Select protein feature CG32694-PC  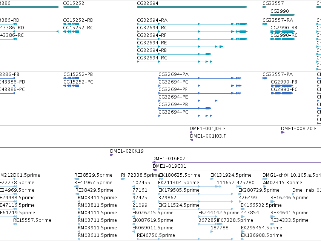(174, 82)
